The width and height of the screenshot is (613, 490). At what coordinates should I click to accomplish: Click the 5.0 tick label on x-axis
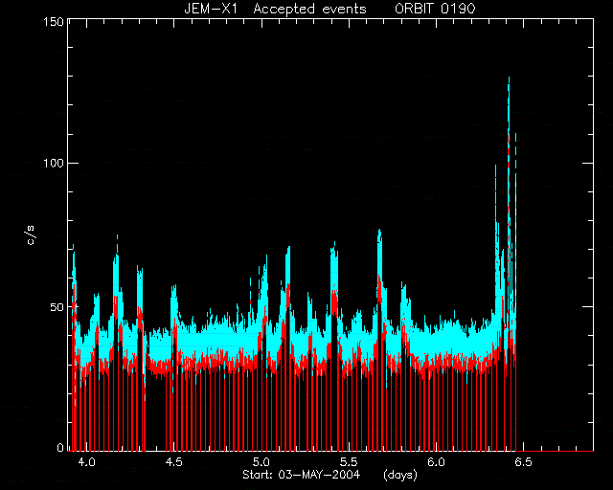coord(261,462)
